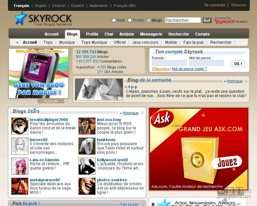The image size is (257, 206).
Task: Open the breakballplayer2008 blog link
Action: point(49,120)
